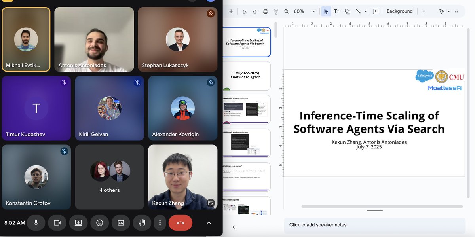Raise your hand in the meeting

[142, 223]
